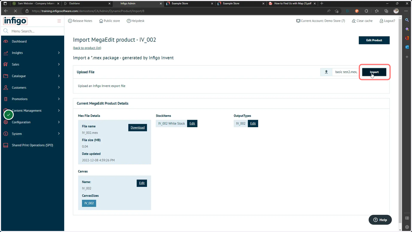Open Shared Print Operations (SPO) menu item
Image resolution: width=412 pixels, height=232 pixels.
(32, 145)
